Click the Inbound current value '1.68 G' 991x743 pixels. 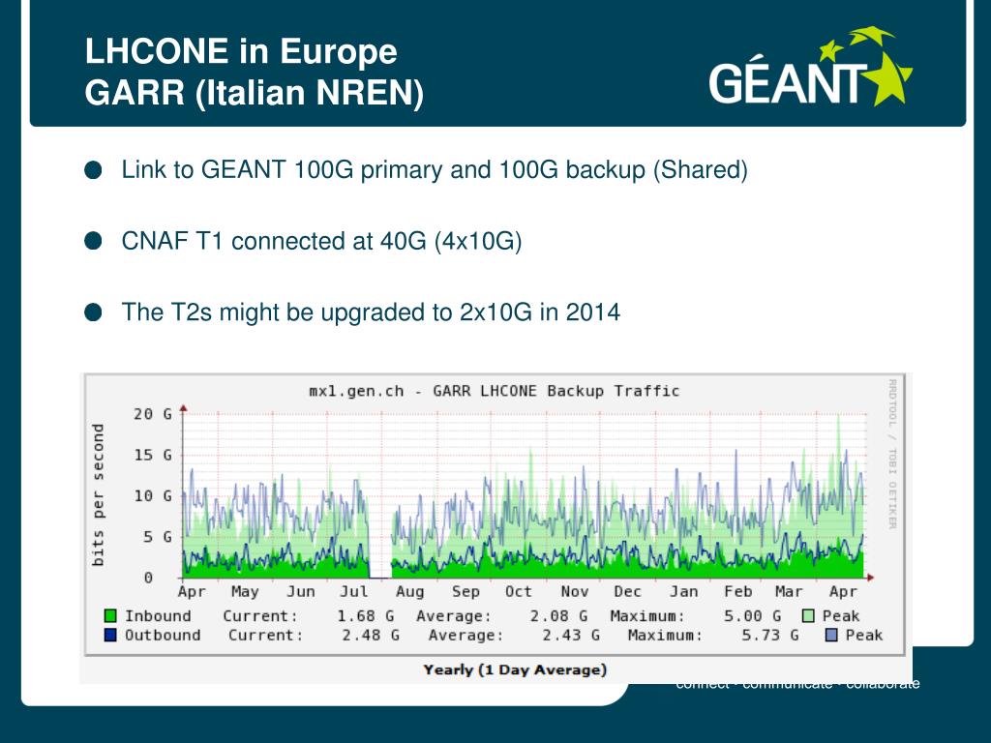365,616
